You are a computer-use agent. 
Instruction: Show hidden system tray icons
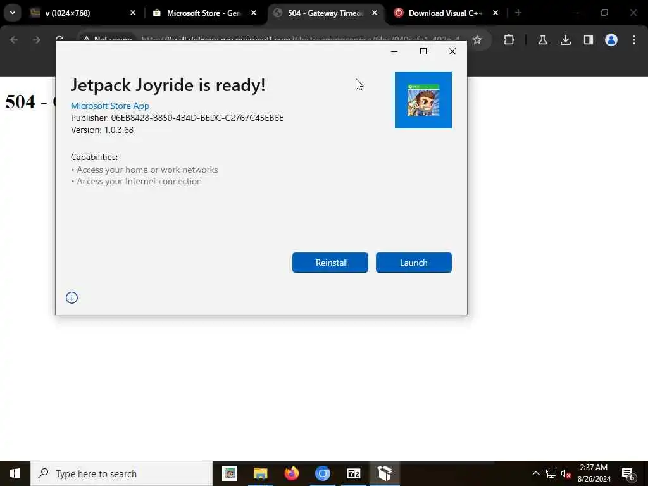(535, 473)
